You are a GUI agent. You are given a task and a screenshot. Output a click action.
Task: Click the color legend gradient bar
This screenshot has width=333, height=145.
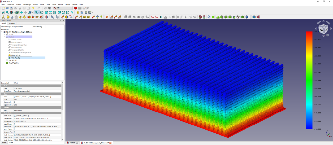pos(309,80)
